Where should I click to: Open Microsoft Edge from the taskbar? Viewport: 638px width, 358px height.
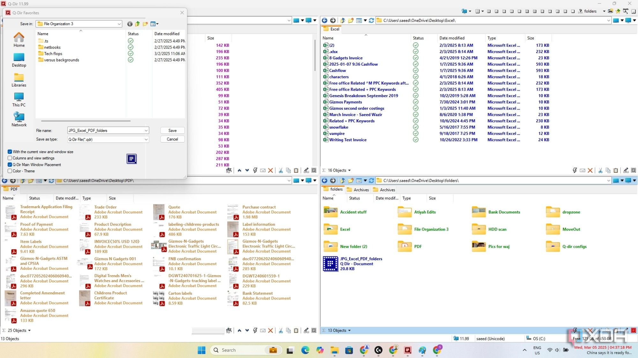305,350
